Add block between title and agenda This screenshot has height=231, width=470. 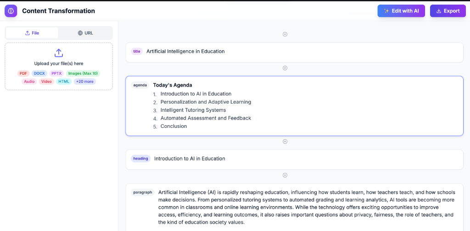point(285,68)
